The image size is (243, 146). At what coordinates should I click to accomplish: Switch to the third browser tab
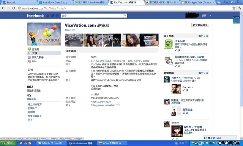pyautogui.click(x=90, y=3)
